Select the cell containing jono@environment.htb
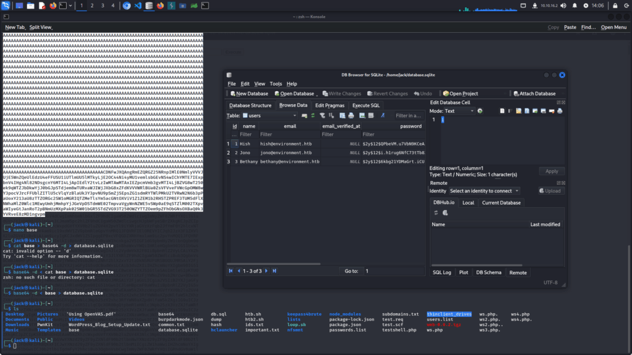The image size is (632, 355). click(289, 153)
